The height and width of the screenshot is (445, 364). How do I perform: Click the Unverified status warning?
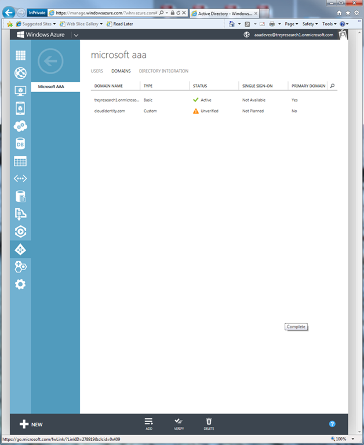206,111
